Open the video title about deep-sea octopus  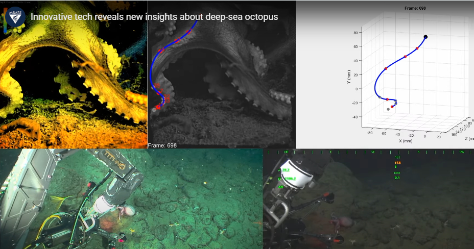[154, 17]
